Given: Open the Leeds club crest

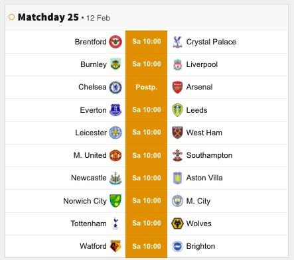Looking at the screenshot, I should (177, 110).
